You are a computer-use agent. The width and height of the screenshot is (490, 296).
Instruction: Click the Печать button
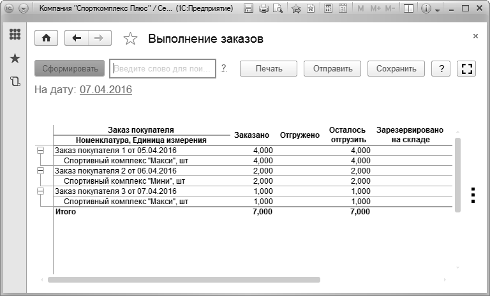tap(269, 68)
